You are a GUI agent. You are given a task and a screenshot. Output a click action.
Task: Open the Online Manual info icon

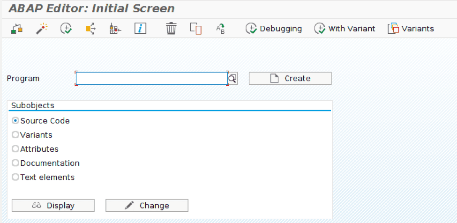coord(140,29)
